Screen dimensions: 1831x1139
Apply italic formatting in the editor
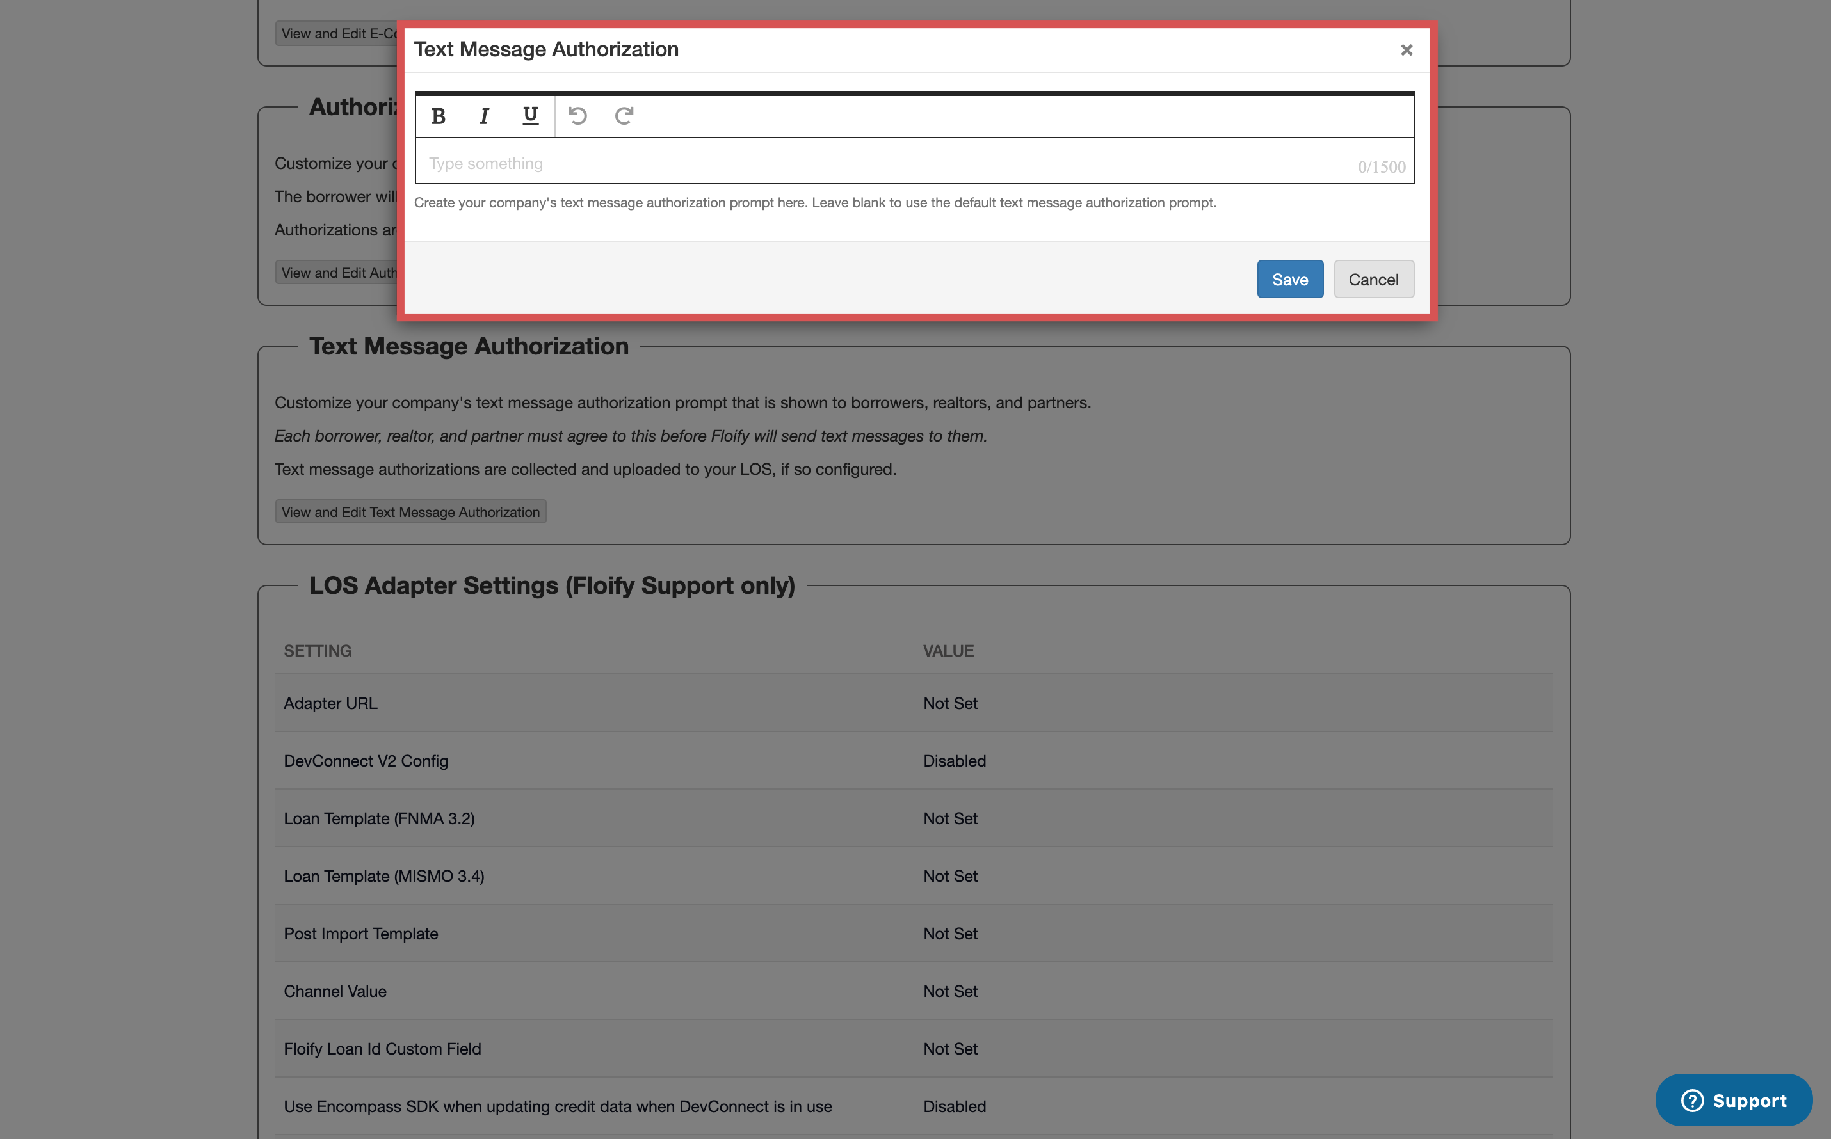tap(484, 115)
